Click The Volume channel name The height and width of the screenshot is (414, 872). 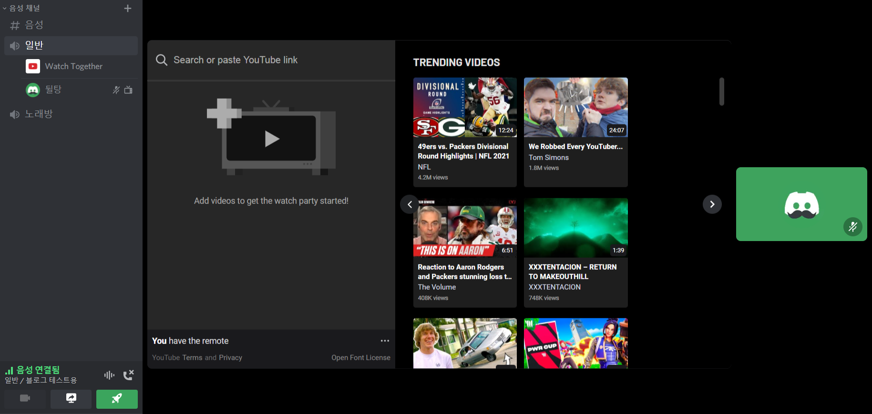pos(437,287)
